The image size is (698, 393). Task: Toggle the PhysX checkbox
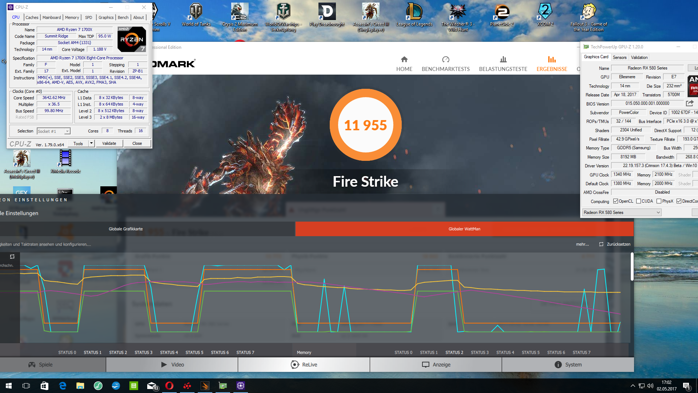click(x=659, y=201)
